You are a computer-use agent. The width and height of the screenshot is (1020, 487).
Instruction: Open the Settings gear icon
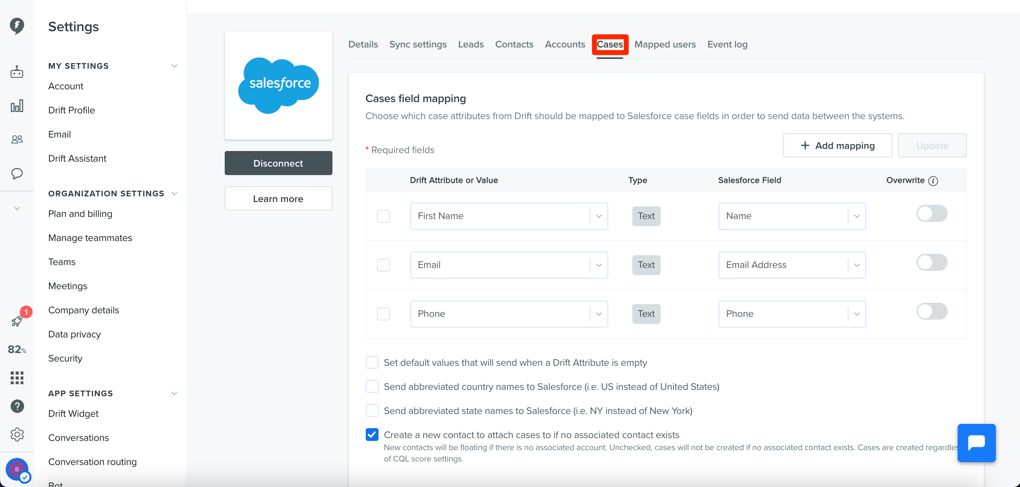tap(17, 434)
